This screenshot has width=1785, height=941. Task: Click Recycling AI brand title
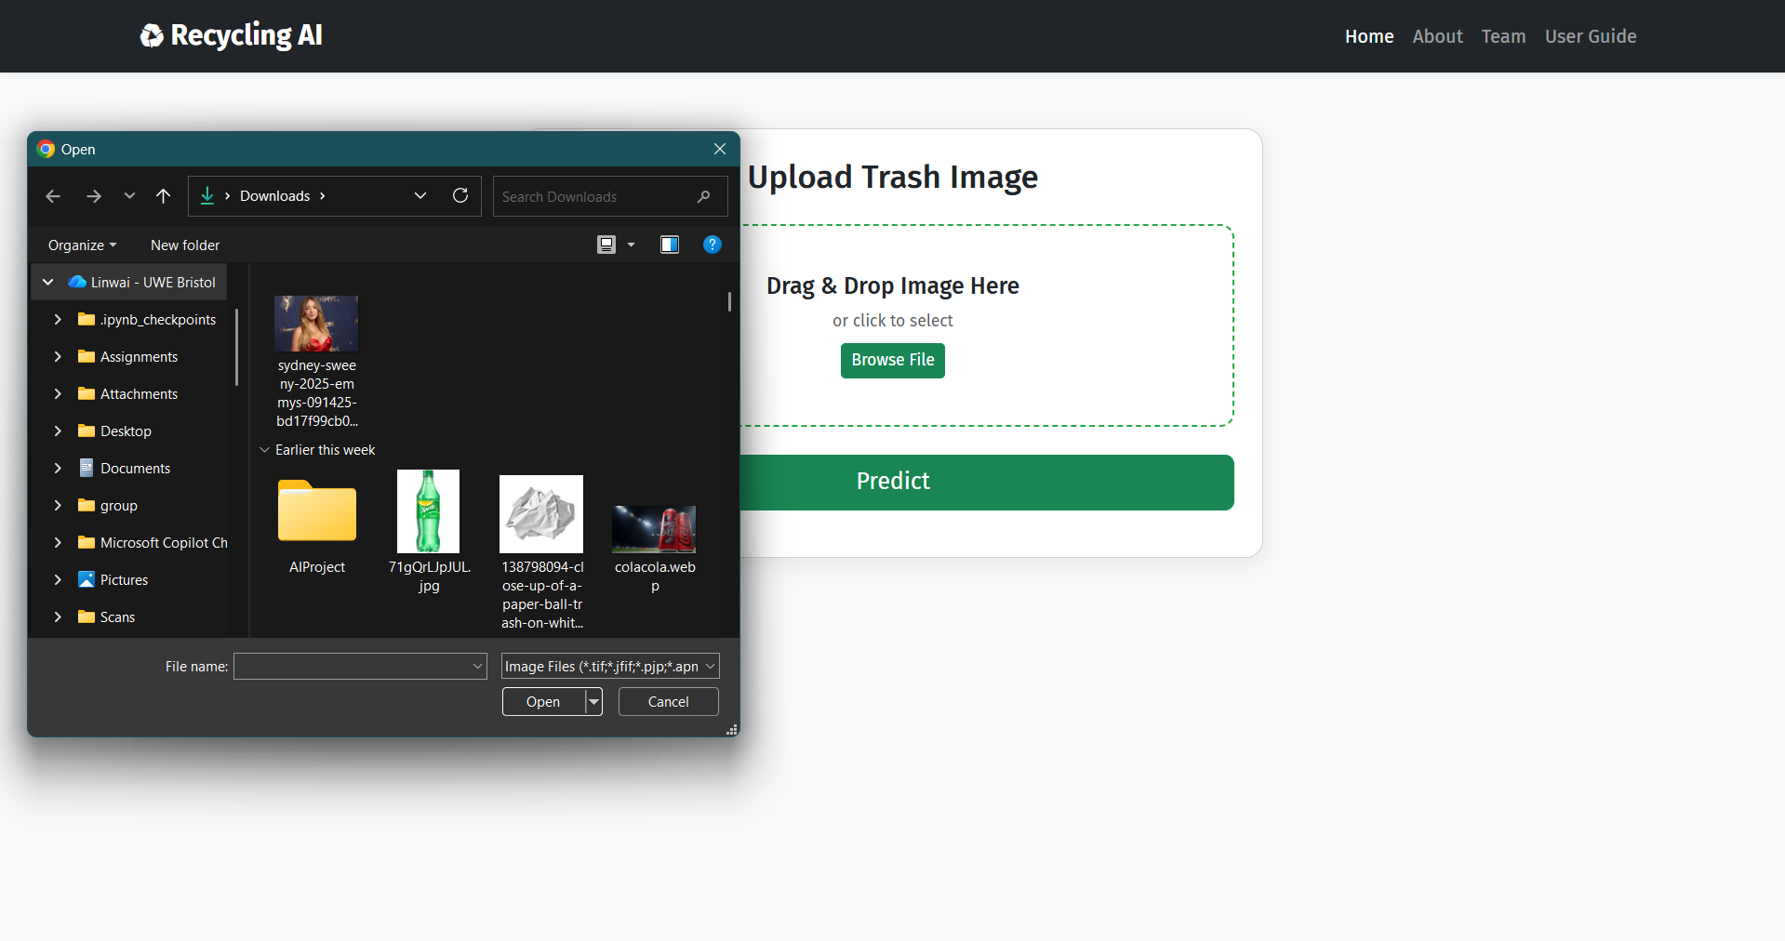pos(246,35)
